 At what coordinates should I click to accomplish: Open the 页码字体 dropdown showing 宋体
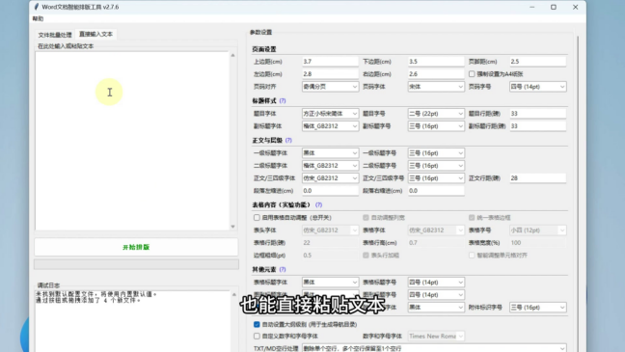click(x=436, y=87)
